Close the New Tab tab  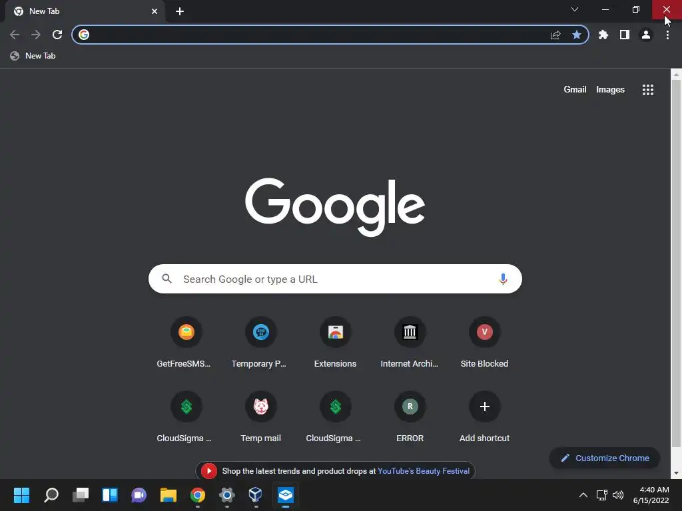point(155,11)
